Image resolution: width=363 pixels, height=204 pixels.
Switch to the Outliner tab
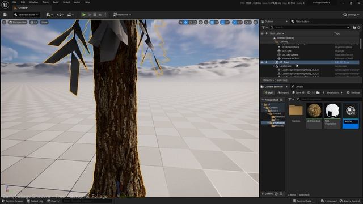pos(268,22)
